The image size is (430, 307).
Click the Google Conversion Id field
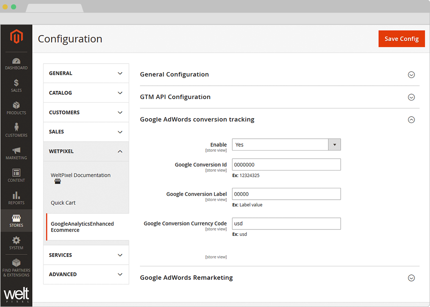click(286, 165)
